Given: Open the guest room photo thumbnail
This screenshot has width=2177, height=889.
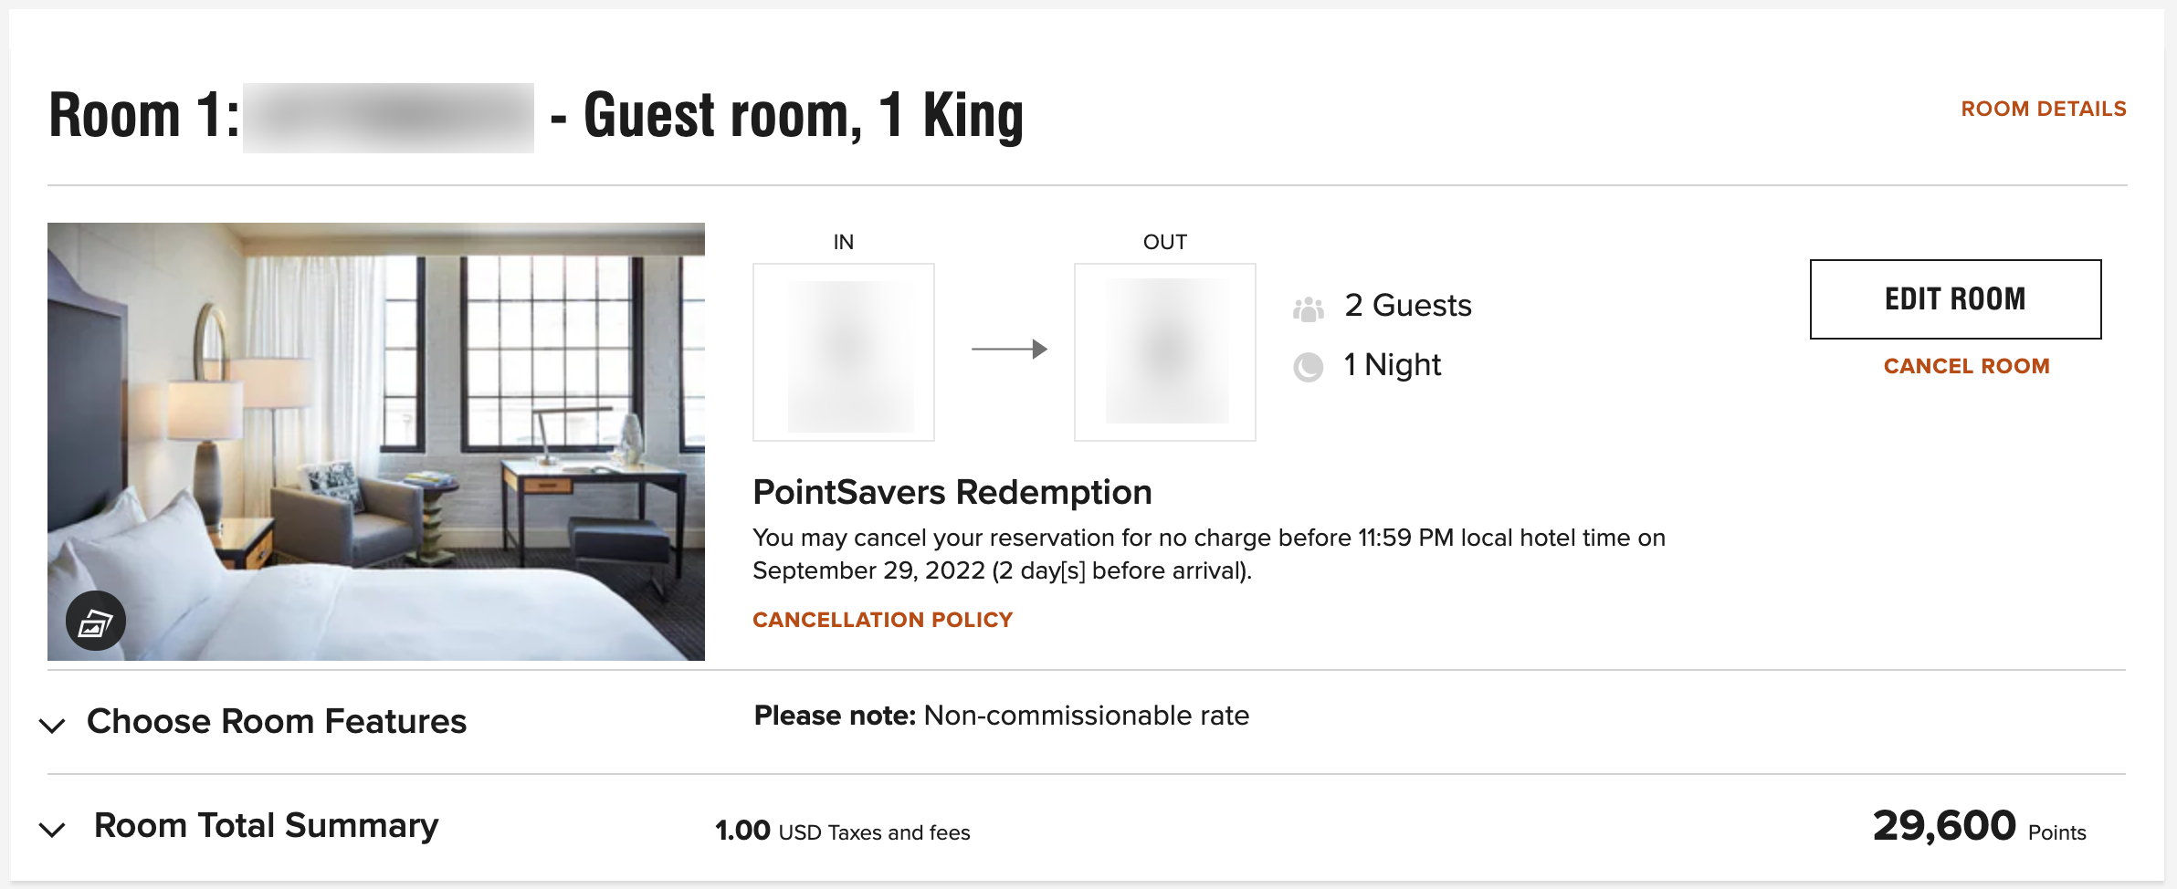Looking at the screenshot, I should tap(376, 442).
